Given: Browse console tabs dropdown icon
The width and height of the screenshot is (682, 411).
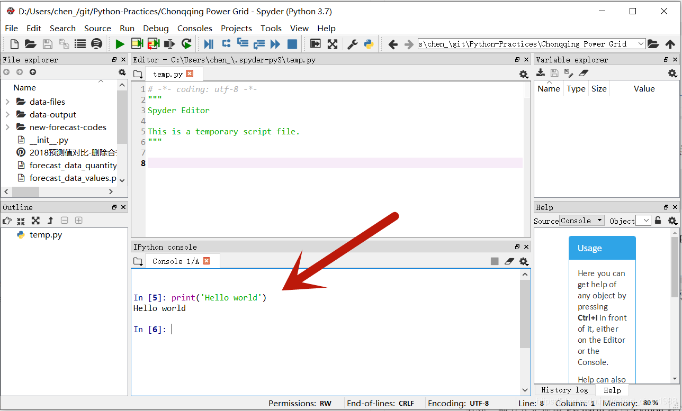Looking at the screenshot, I should click(138, 261).
